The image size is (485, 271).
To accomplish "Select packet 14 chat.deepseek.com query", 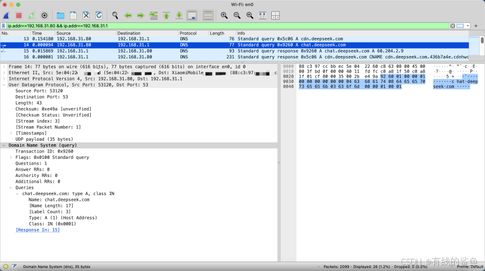I will pyautogui.click(x=234, y=45).
